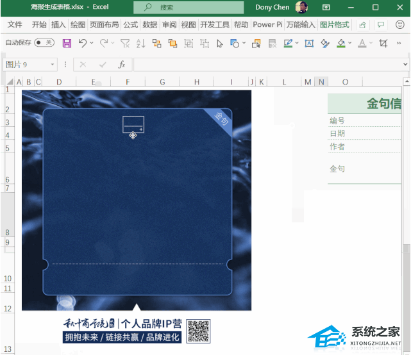
Task: Select row 8 header
Action: click(7, 215)
